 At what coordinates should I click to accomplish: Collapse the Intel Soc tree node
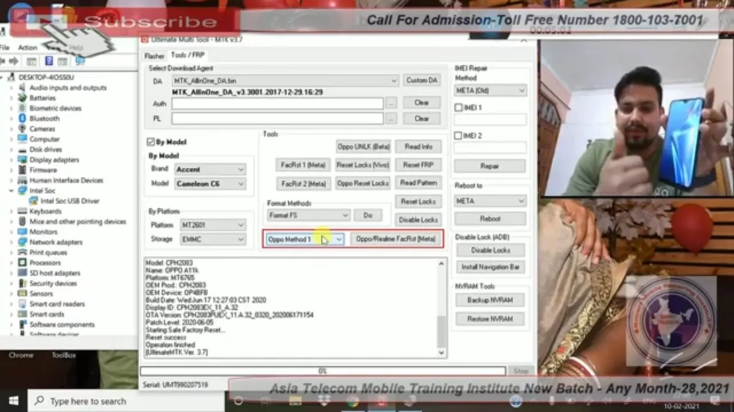[x=11, y=191]
